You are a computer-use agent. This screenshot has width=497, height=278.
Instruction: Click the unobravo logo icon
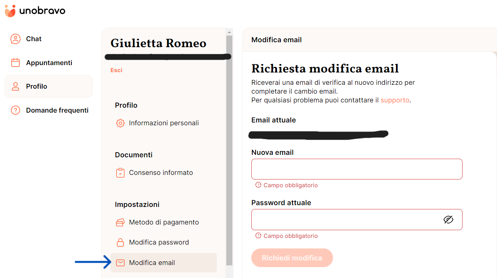click(x=10, y=11)
